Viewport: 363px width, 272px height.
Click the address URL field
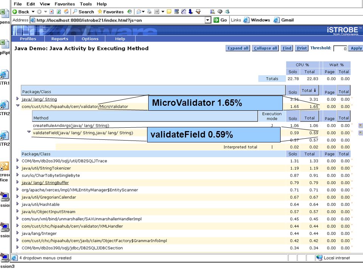point(120,20)
